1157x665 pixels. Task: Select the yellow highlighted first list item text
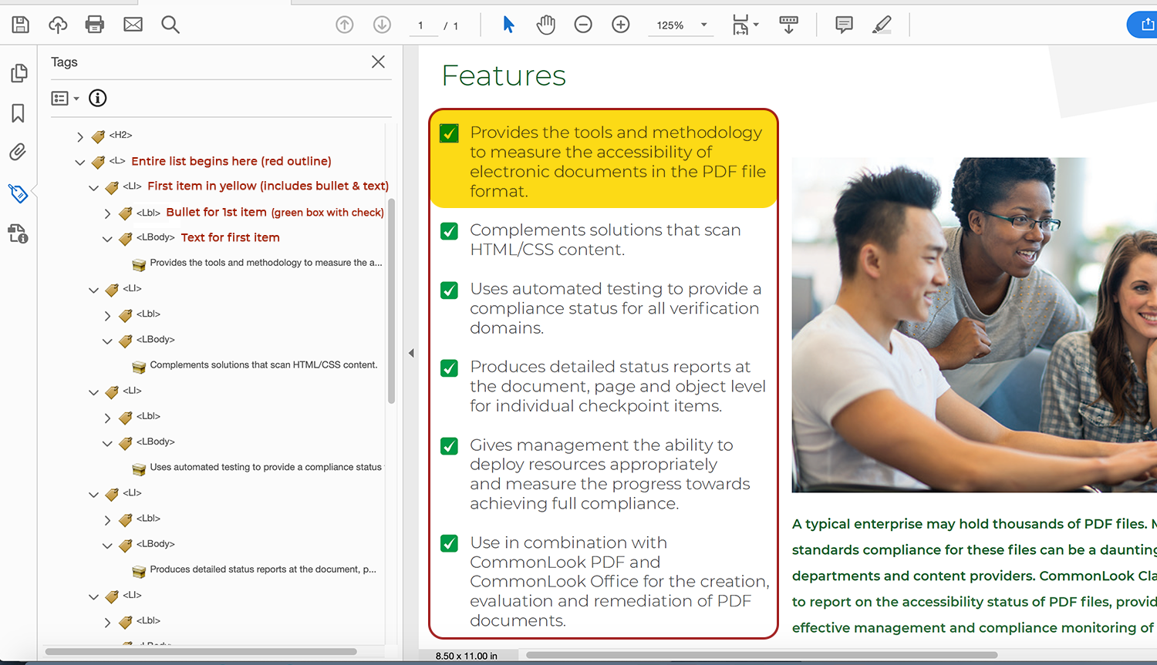click(x=617, y=162)
